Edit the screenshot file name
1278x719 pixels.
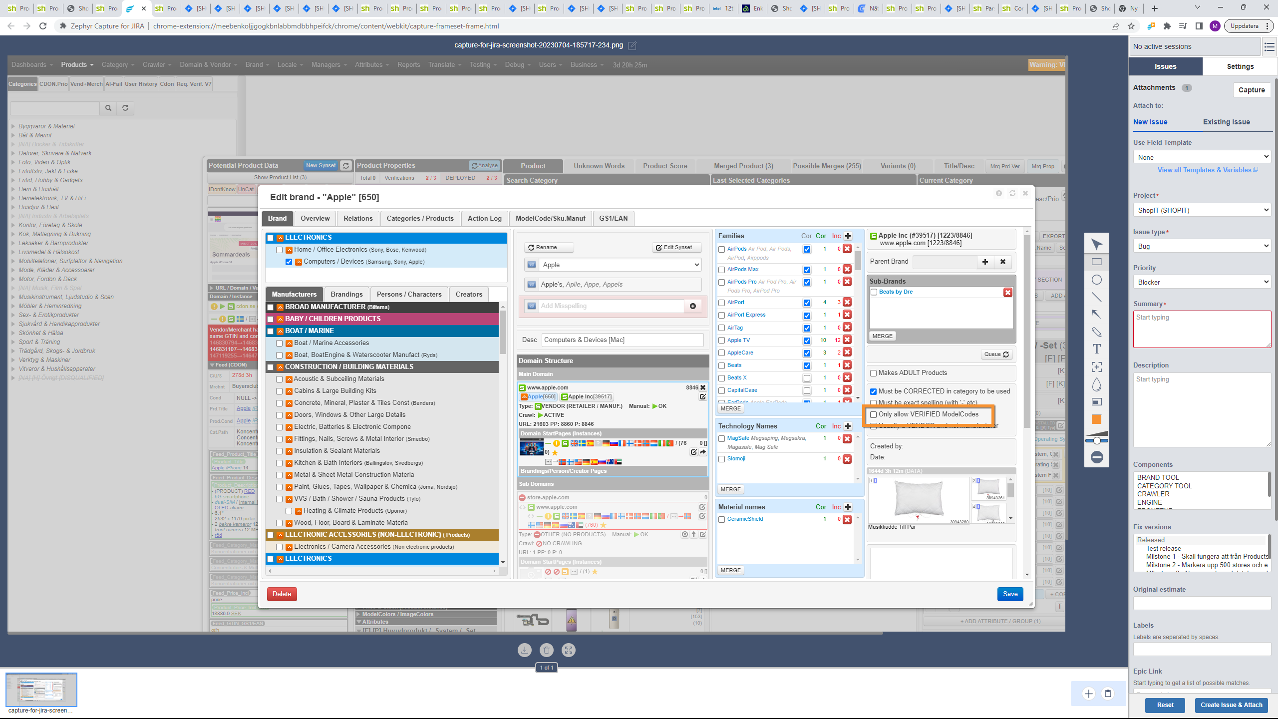point(632,45)
